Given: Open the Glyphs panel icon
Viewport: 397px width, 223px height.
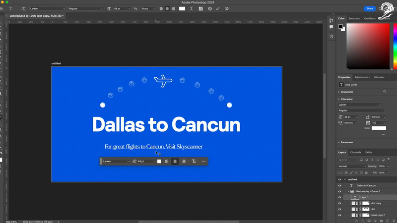Looking at the screenshot, I should [331, 36].
